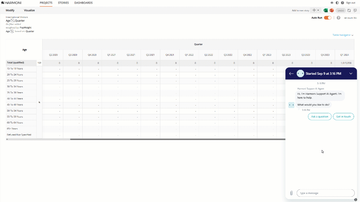Click 'No filter added' text
Screen dimensions: 360x202
[x=13, y=24]
